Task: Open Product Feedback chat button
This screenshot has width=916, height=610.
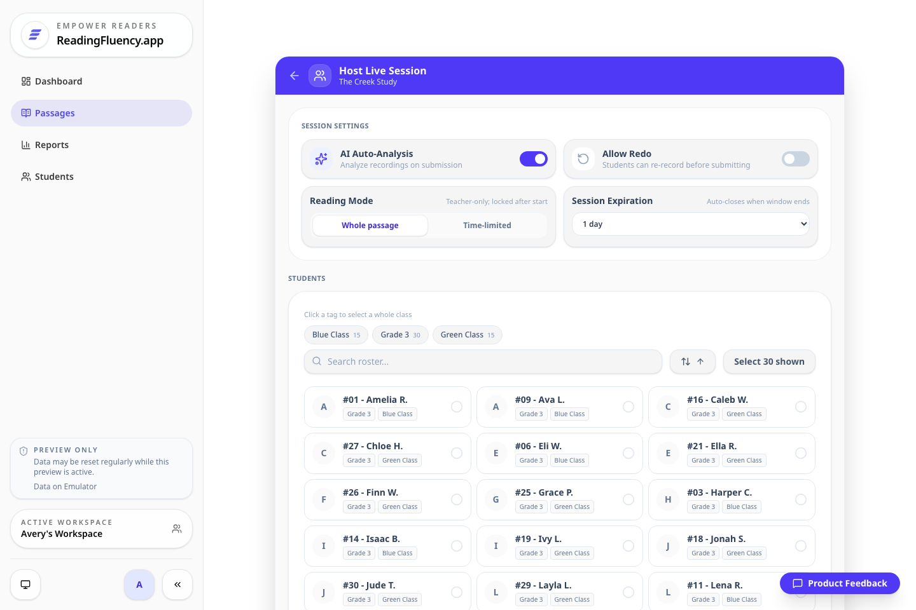Action: pyautogui.click(x=840, y=583)
